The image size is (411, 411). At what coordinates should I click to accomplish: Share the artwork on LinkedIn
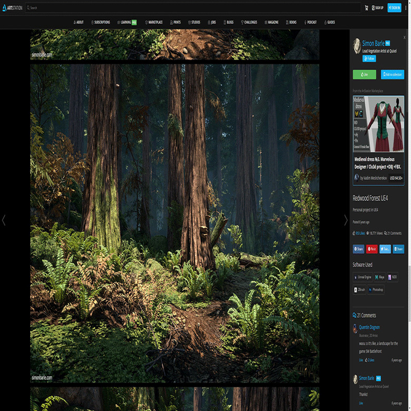398,249
